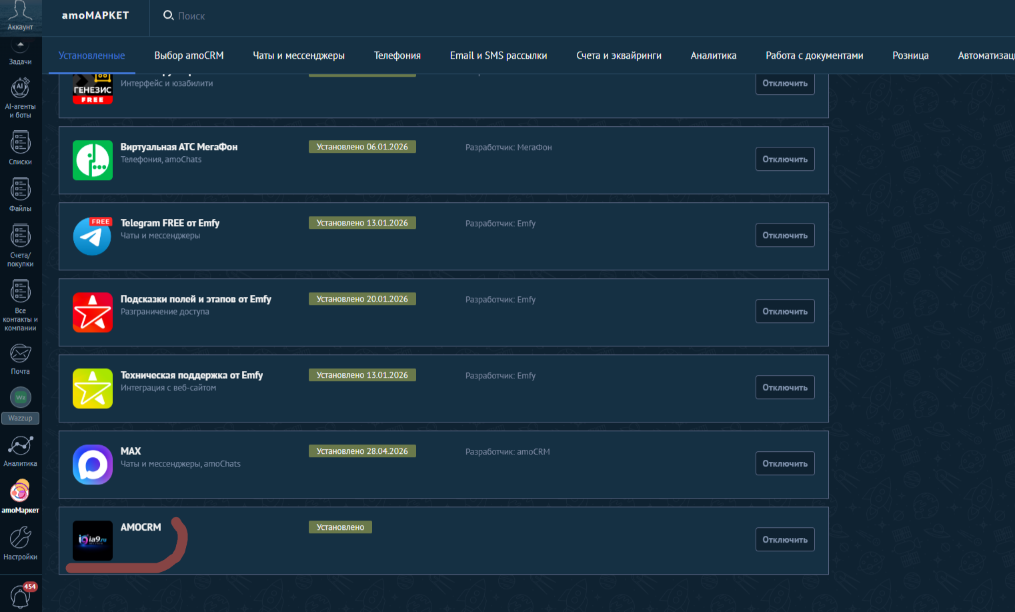
Task: Click the Телефония, amoChats category text
Action: pos(161,160)
